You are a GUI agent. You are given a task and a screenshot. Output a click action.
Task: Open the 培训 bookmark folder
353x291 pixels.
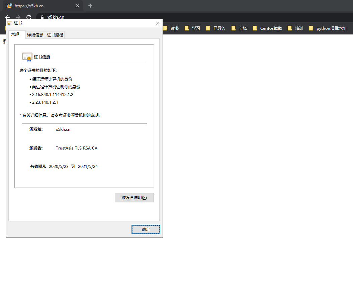[x=295, y=28]
